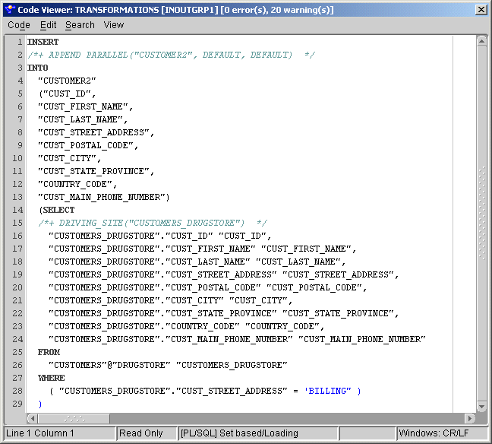Click the Windows: CR/LF status field
Image resolution: width=492 pixels, height=444 pixels.
442,433
